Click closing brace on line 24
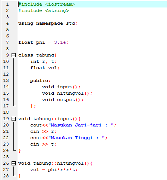The image size is (167, 180). point(20,151)
